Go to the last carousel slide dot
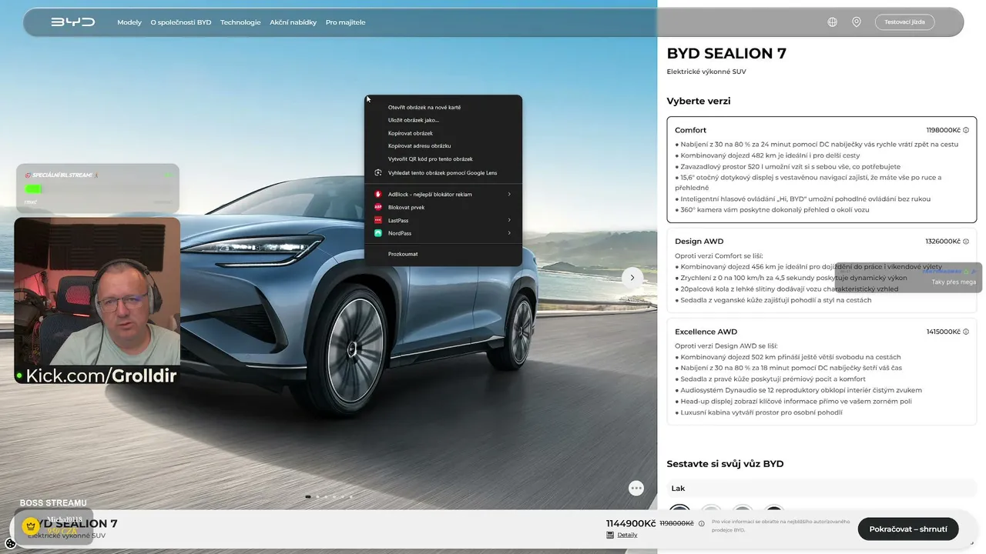This screenshot has width=986, height=554. (x=351, y=497)
